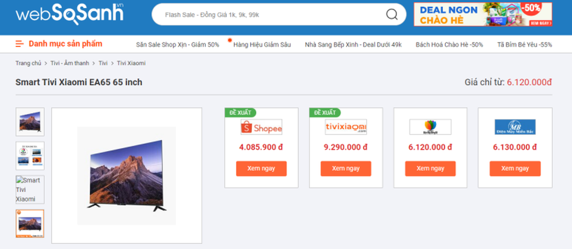Go to Trang chủ breadcrumb
The height and width of the screenshot is (249, 572).
pyautogui.click(x=28, y=63)
